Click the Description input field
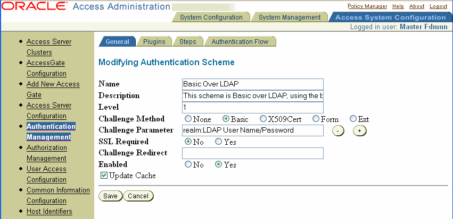 pyautogui.click(x=252, y=95)
